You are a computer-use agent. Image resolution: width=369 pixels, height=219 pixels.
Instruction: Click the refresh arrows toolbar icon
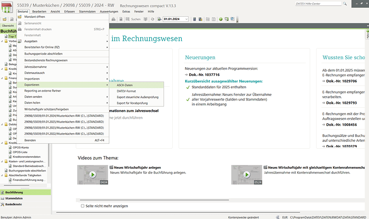(153, 19)
